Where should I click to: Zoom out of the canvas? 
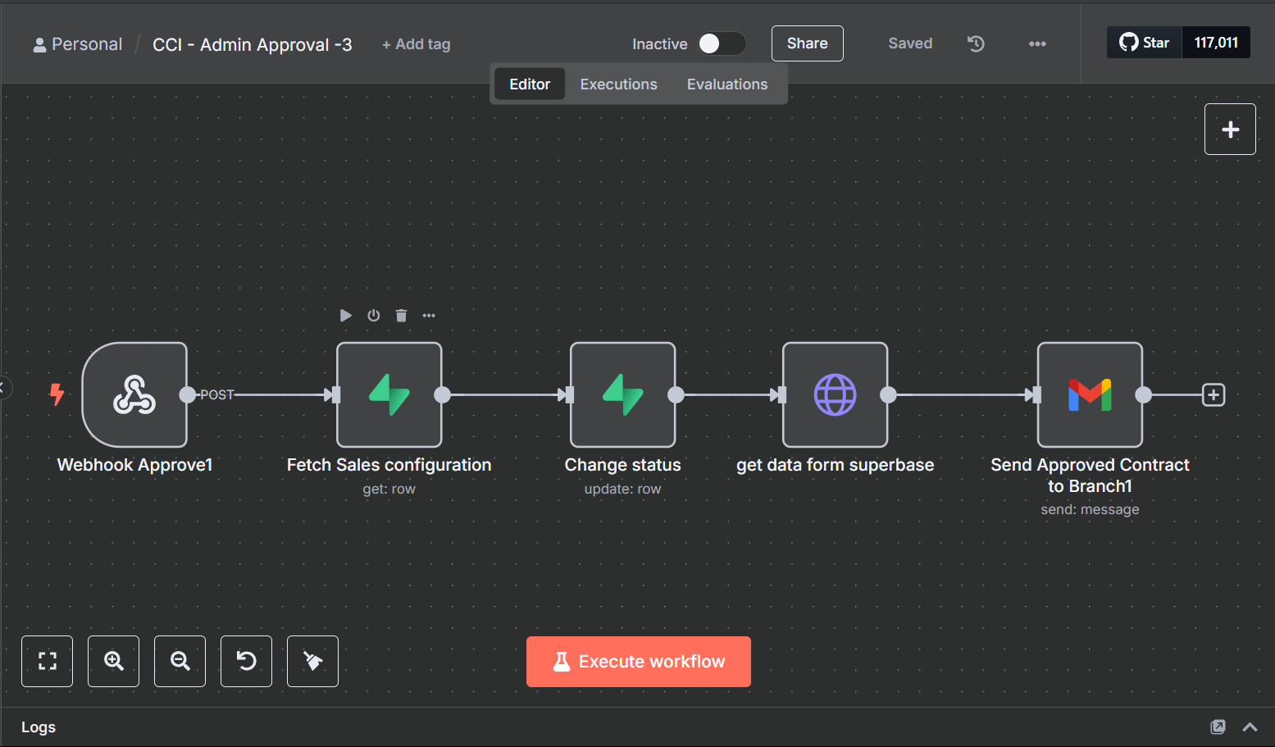[x=180, y=661]
